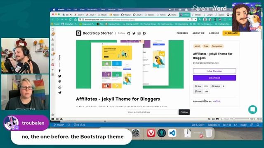Click the search icon right of the address bar
264x148 pixels.
(200, 19)
